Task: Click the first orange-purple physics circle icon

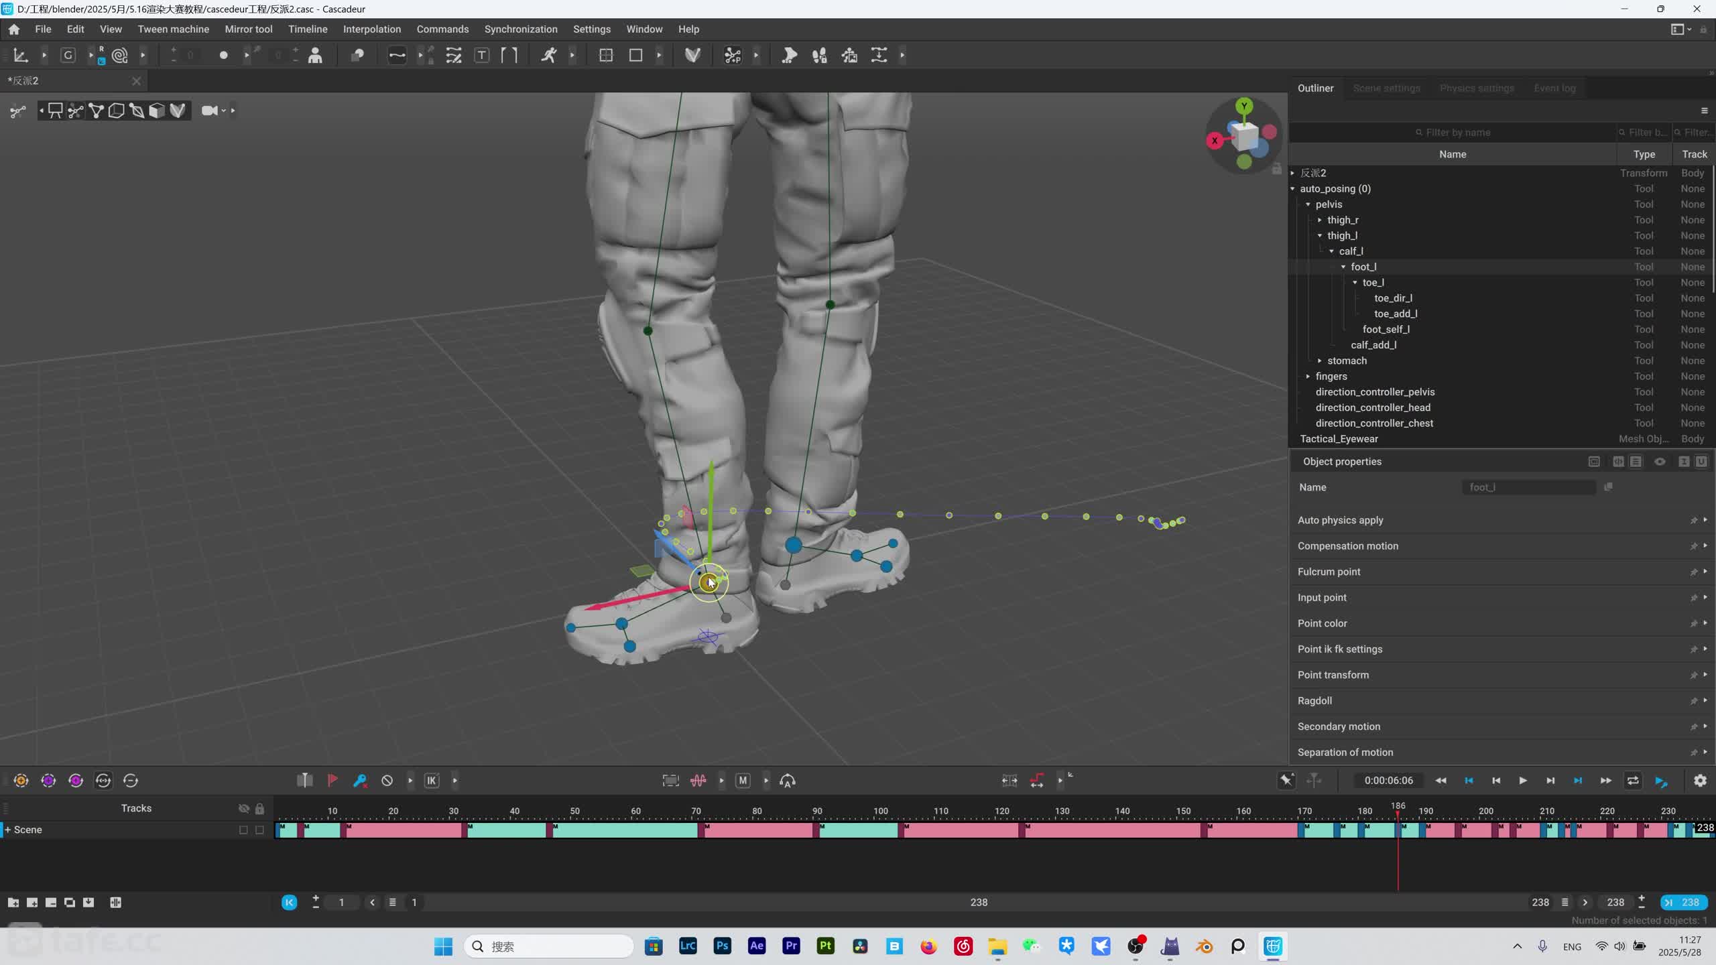Action: [21, 781]
